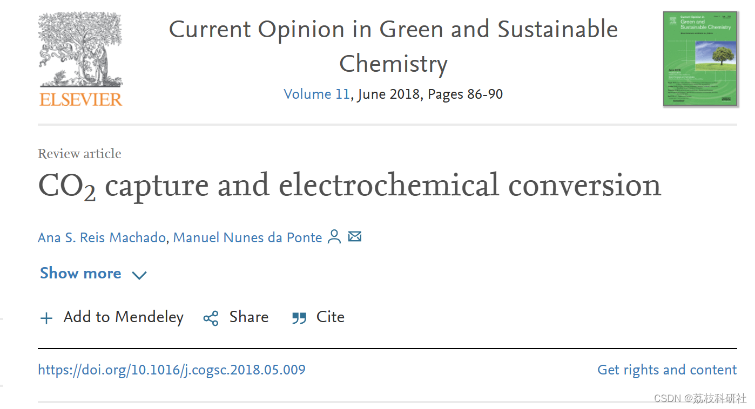The height and width of the screenshot is (409, 755).
Task: Click the orange ELSEVIER wordmark
Action: pyautogui.click(x=80, y=99)
